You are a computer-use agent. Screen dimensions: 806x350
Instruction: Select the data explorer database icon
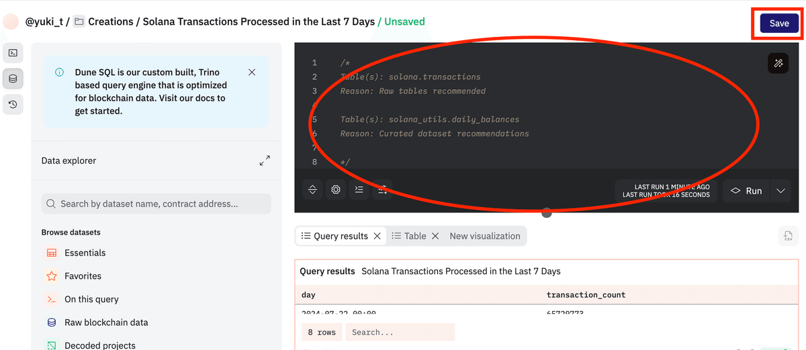13,79
